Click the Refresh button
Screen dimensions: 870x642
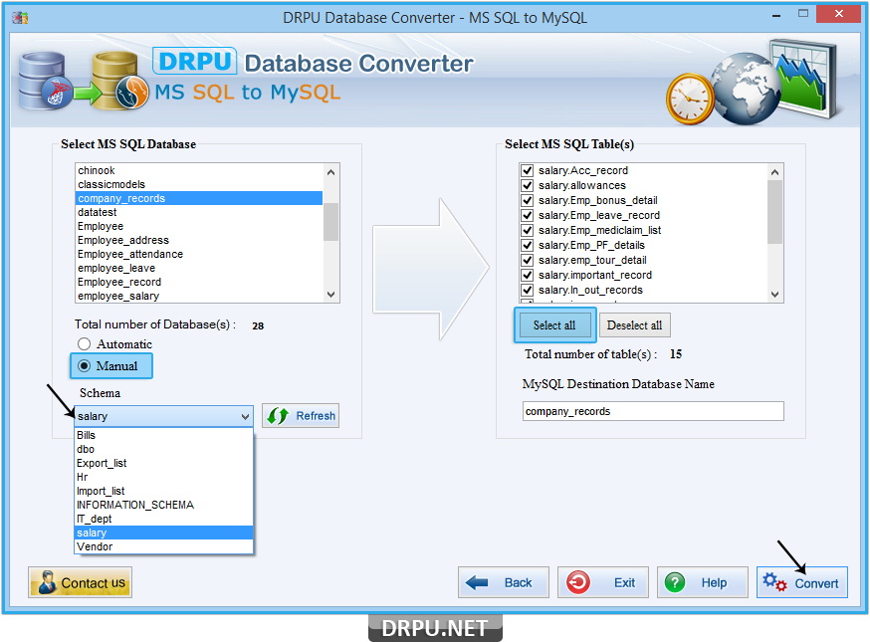(301, 416)
